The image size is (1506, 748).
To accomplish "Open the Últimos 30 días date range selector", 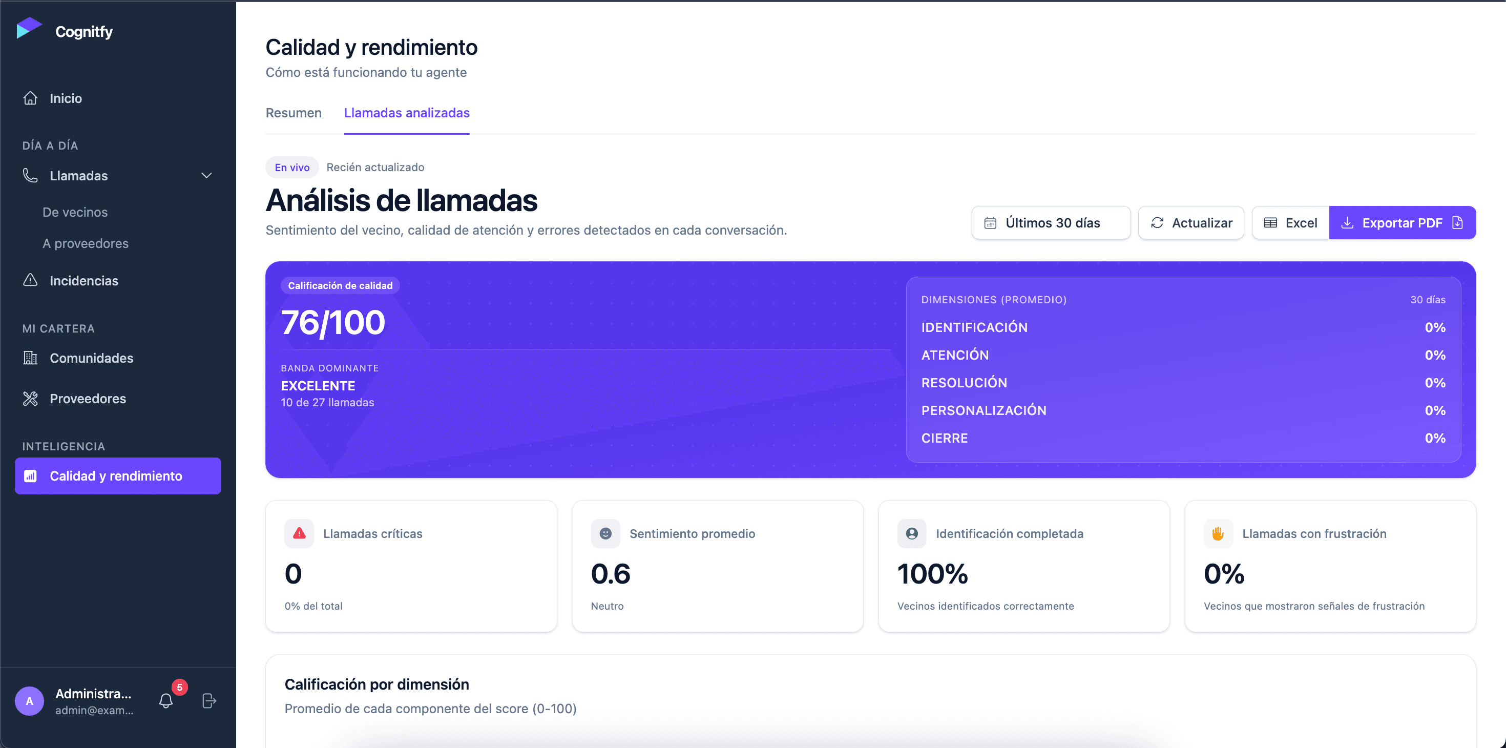I will (x=1051, y=223).
